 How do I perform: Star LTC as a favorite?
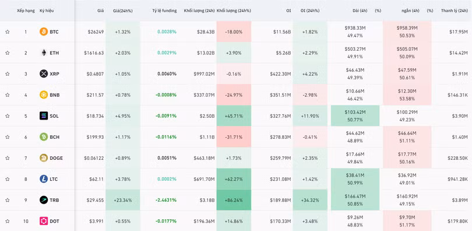(8, 179)
